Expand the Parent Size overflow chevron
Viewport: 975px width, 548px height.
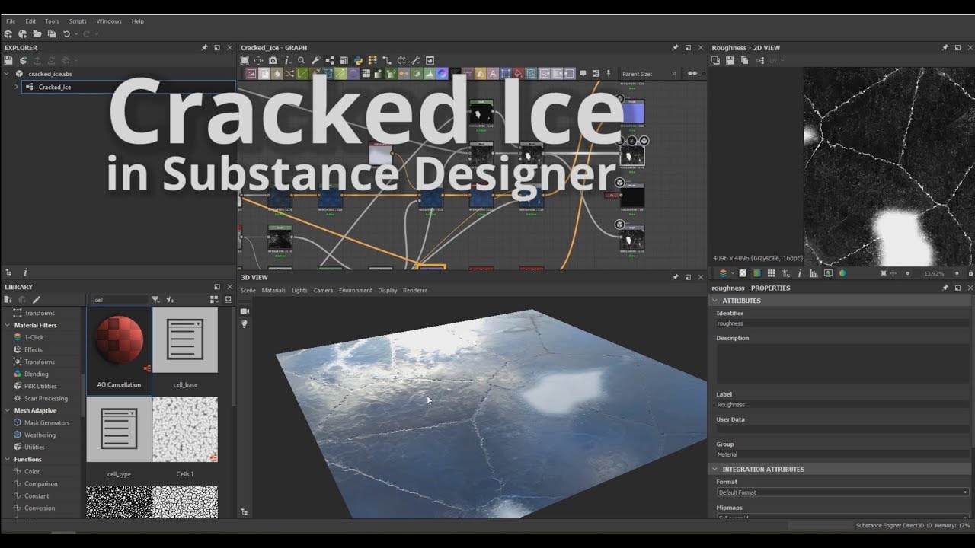674,74
